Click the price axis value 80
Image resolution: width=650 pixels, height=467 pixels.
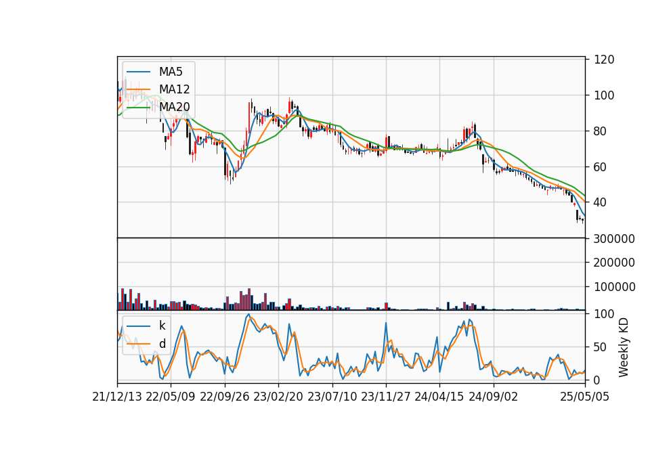[x=601, y=131]
